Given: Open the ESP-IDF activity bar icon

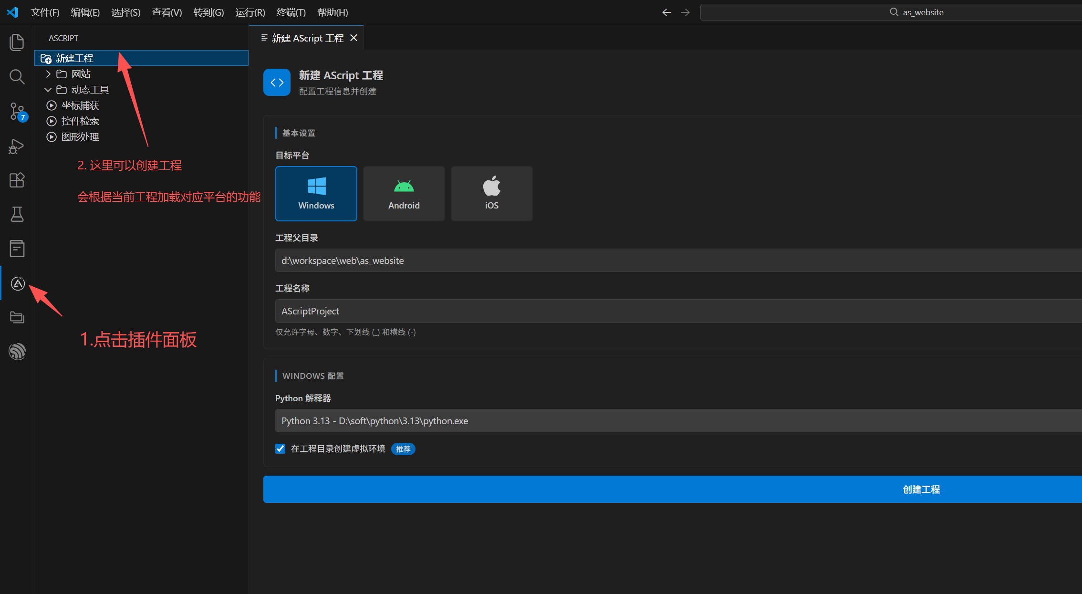Looking at the screenshot, I should tap(17, 352).
